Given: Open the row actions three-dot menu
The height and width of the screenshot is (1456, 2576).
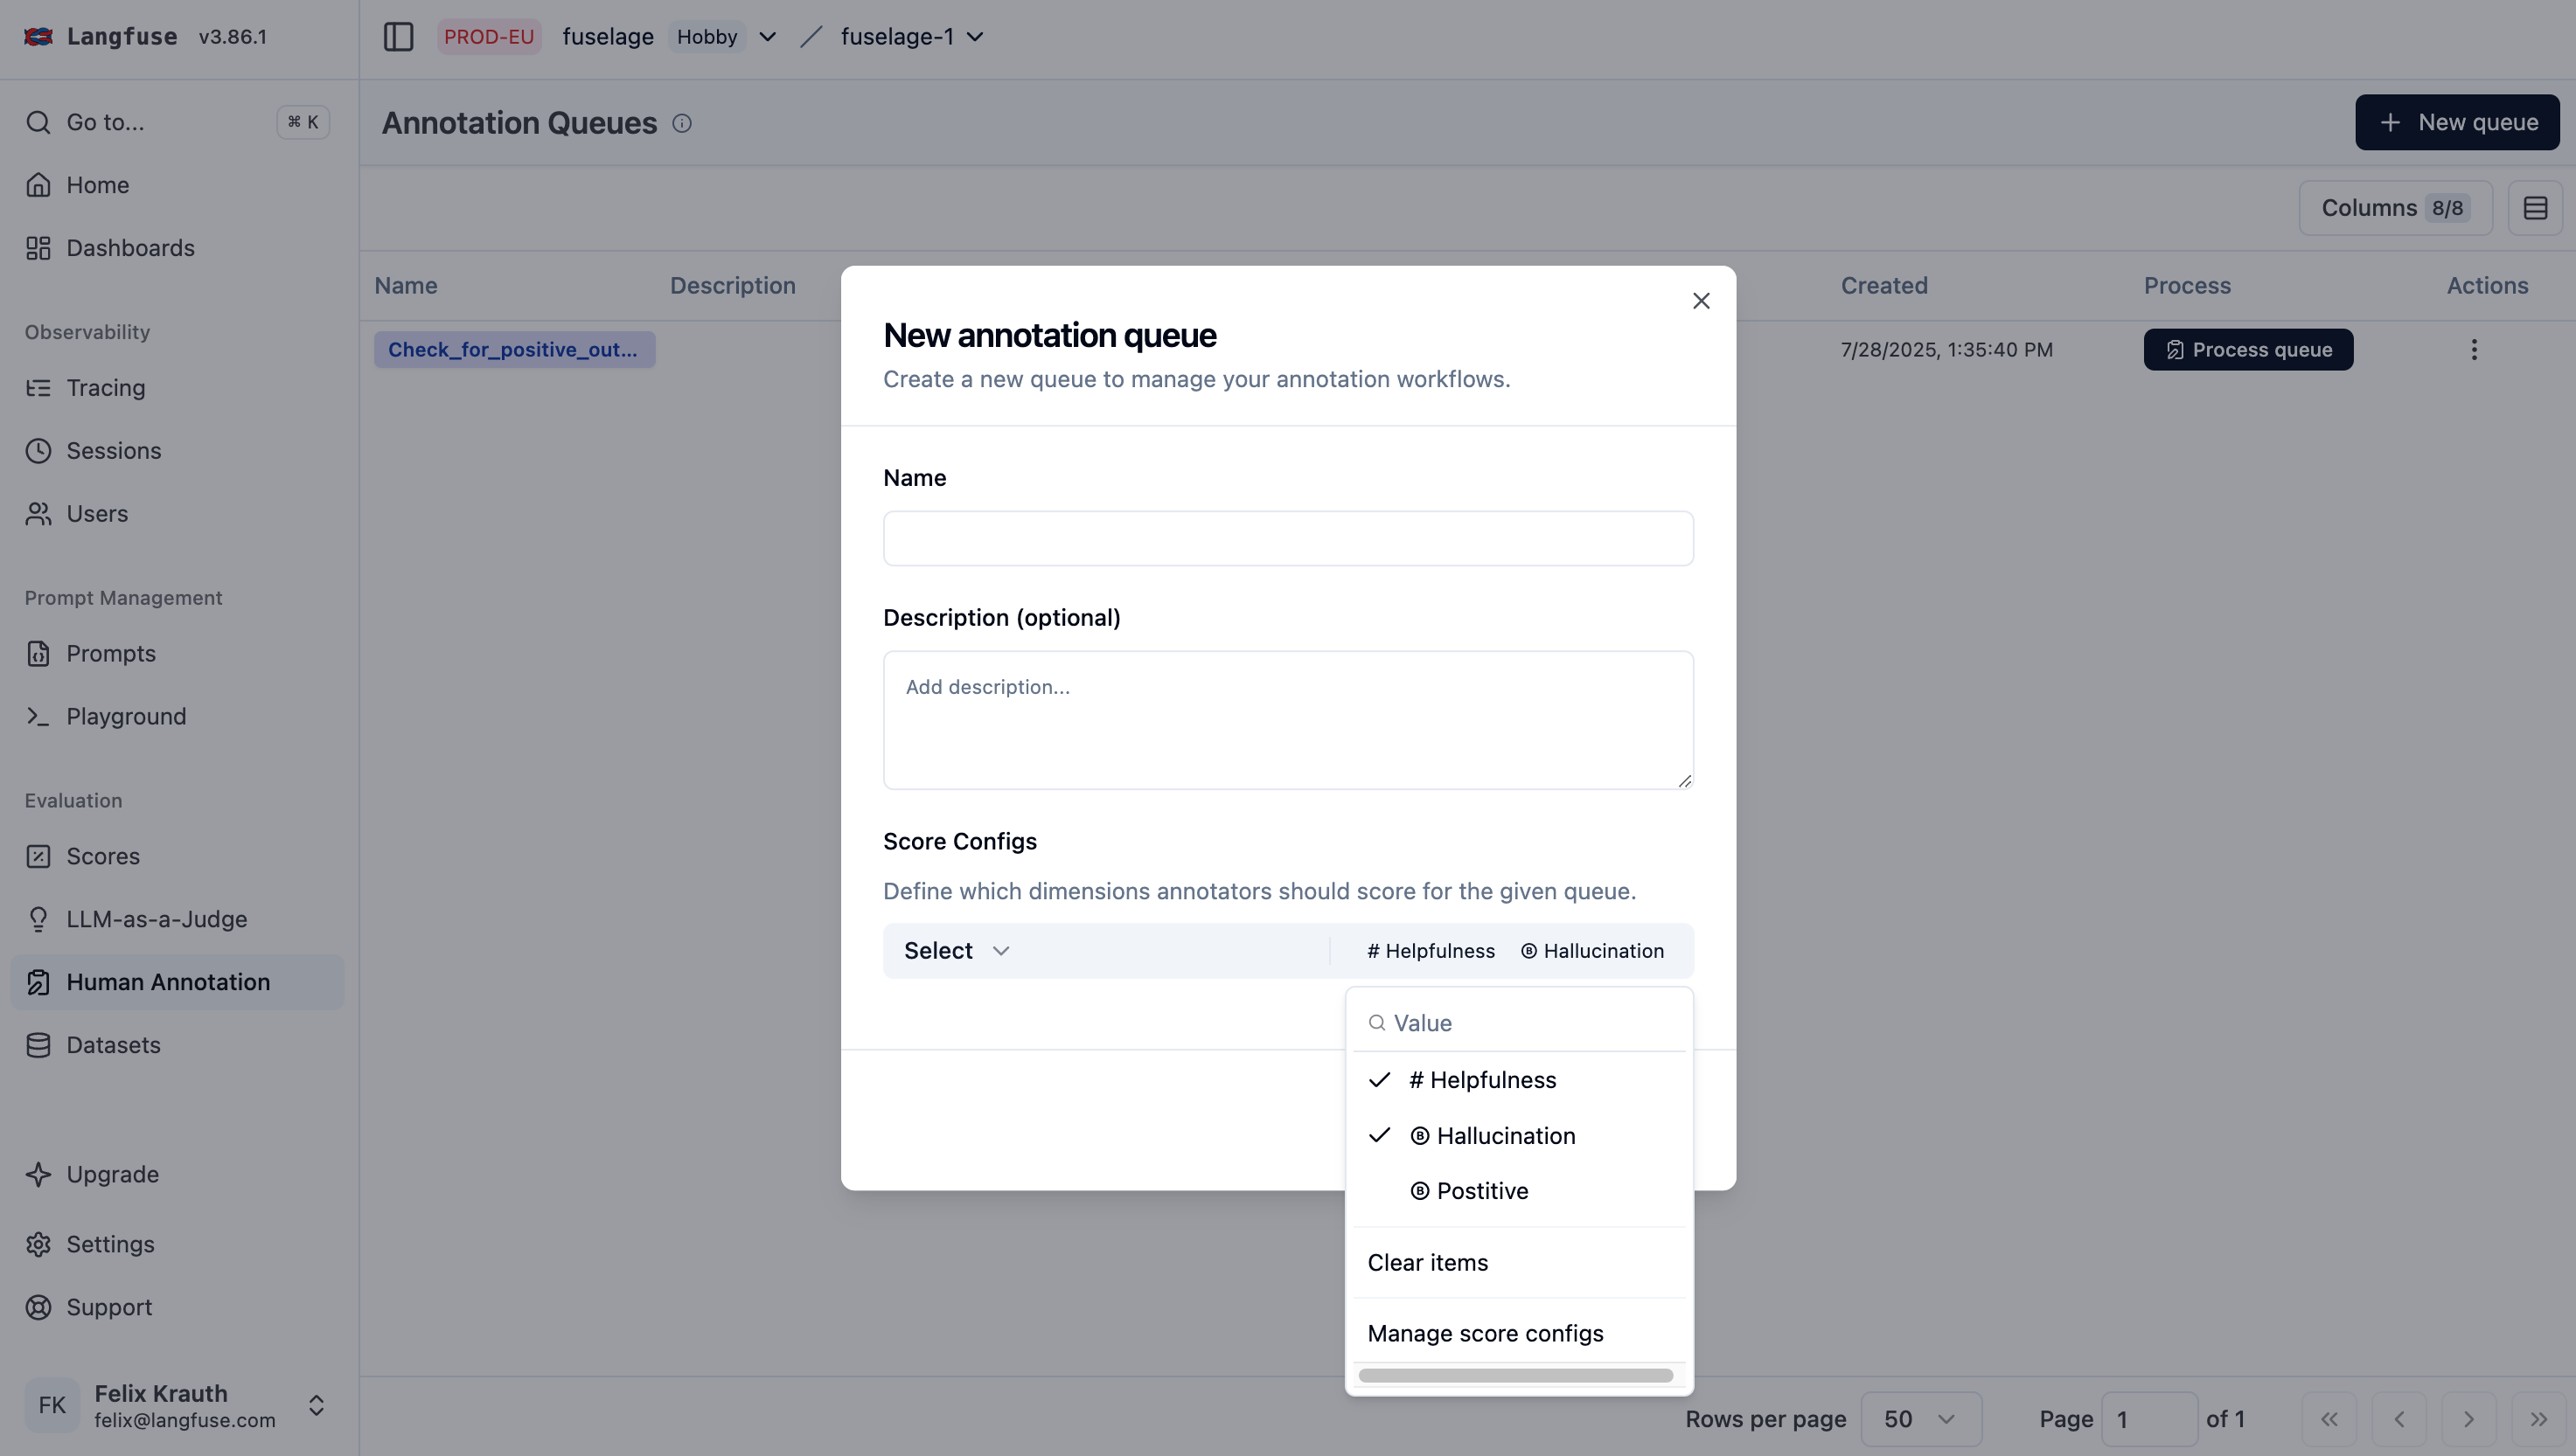Looking at the screenshot, I should point(2474,350).
